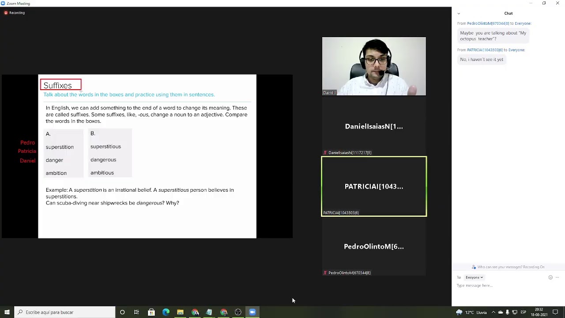The image size is (565, 318).
Task: Open File Explorer from taskbar
Action: [x=180, y=312]
